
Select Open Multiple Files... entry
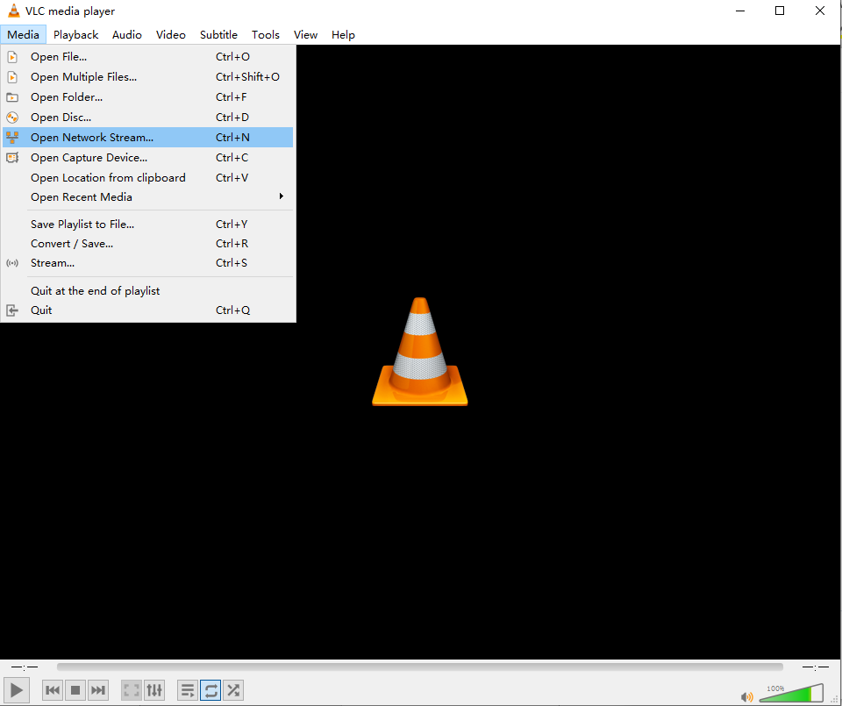point(147,77)
